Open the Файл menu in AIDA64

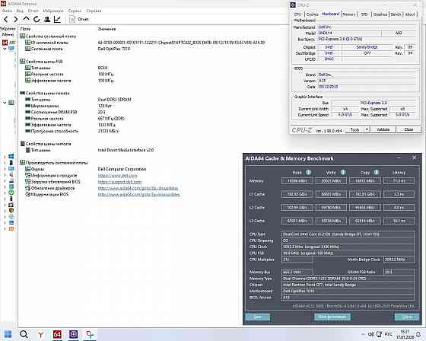tap(7, 11)
